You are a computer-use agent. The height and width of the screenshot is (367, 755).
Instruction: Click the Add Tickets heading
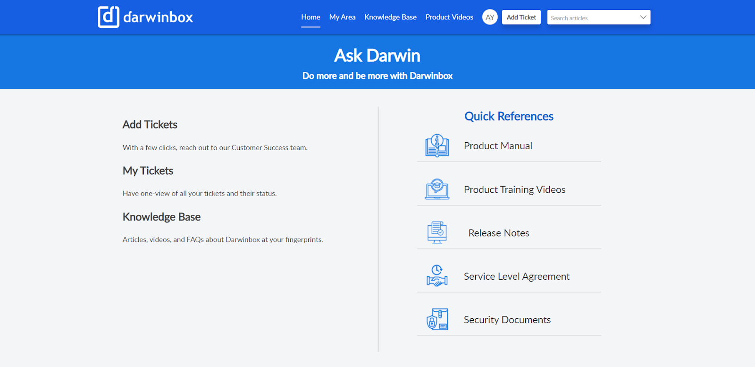pyautogui.click(x=150, y=125)
